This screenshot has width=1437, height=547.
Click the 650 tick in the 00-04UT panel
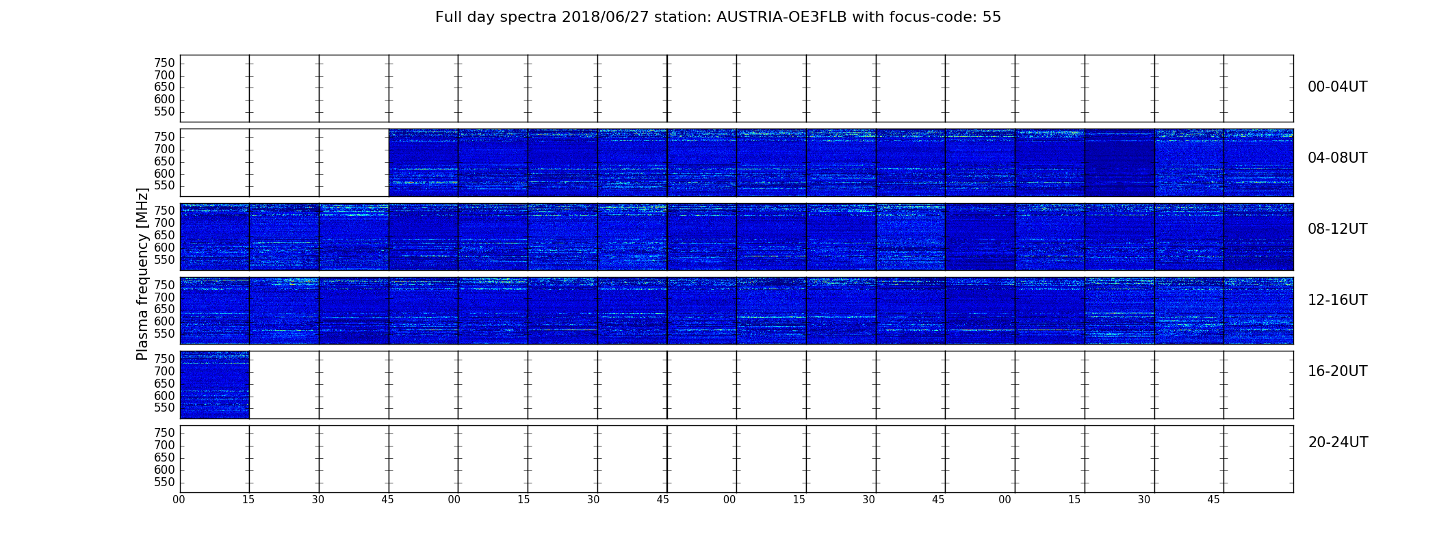coord(164,87)
